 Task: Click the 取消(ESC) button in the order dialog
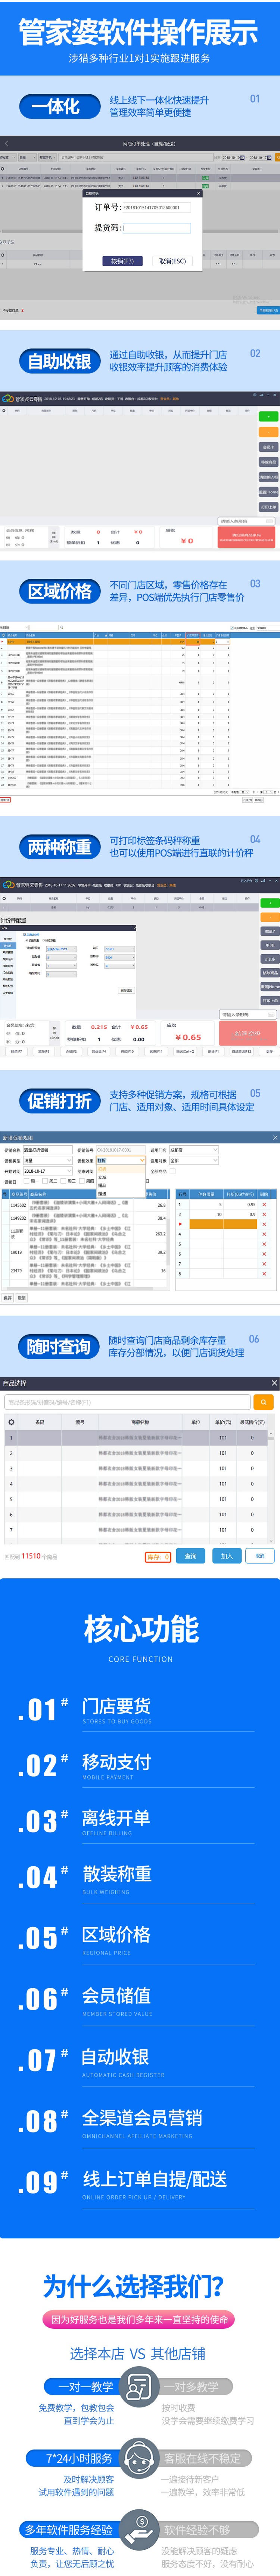coord(172,261)
